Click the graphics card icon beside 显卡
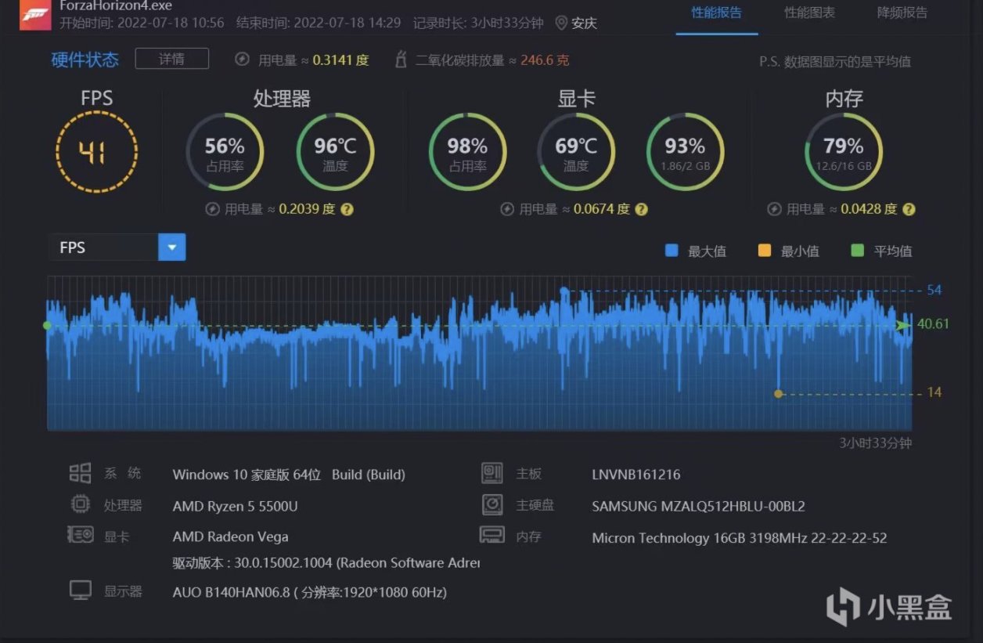This screenshot has width=983, height=643. pos(81,536)
